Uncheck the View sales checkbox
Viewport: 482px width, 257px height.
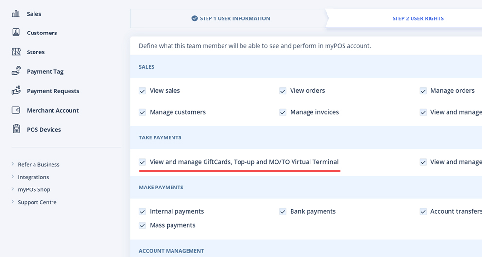pos(142,91)
